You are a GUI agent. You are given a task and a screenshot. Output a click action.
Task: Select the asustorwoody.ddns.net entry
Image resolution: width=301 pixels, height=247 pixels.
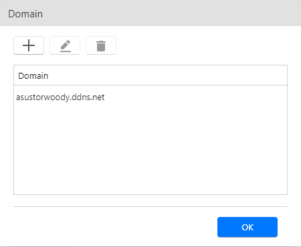(x=150, y=97)
